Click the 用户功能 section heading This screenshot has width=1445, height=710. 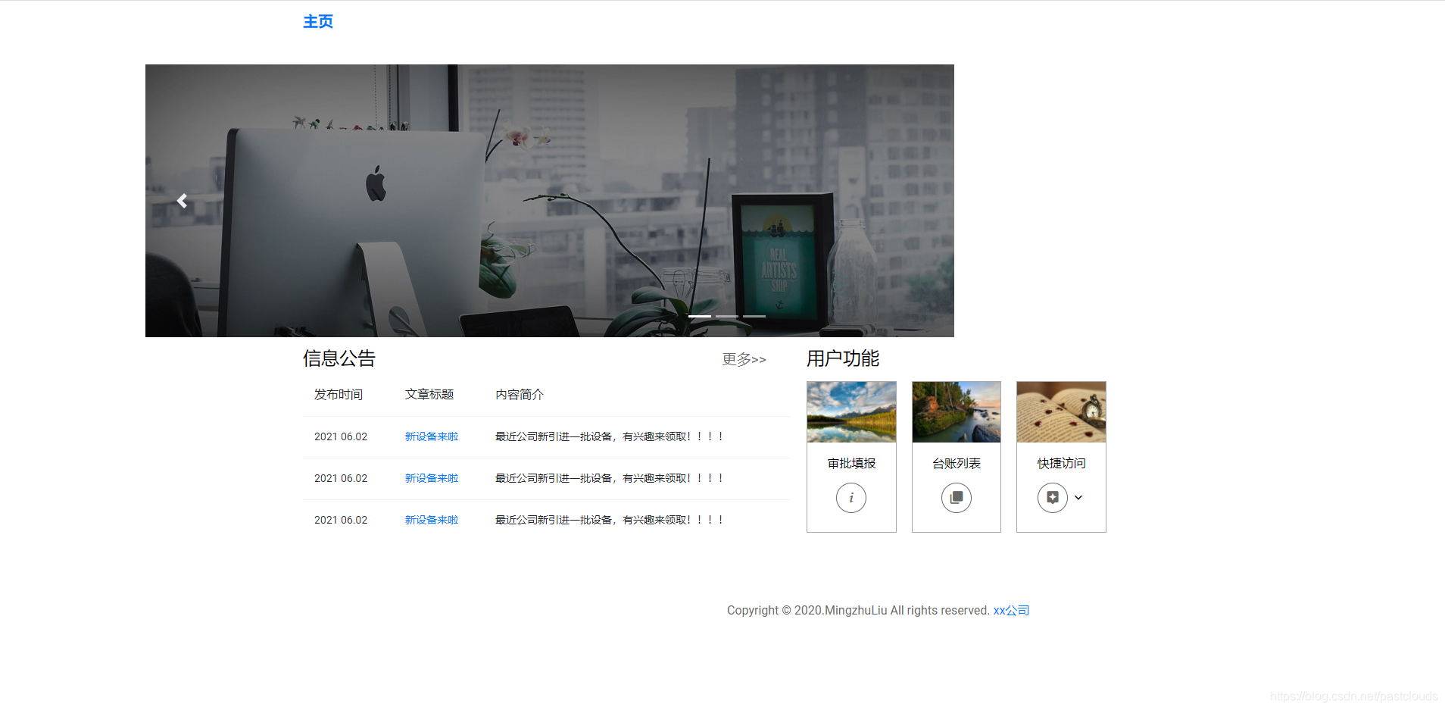(x=843, y=358)
